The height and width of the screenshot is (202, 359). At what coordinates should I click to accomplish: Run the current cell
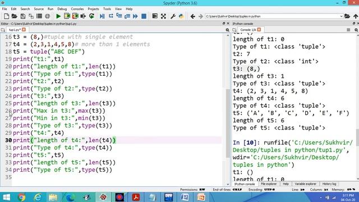67,16
